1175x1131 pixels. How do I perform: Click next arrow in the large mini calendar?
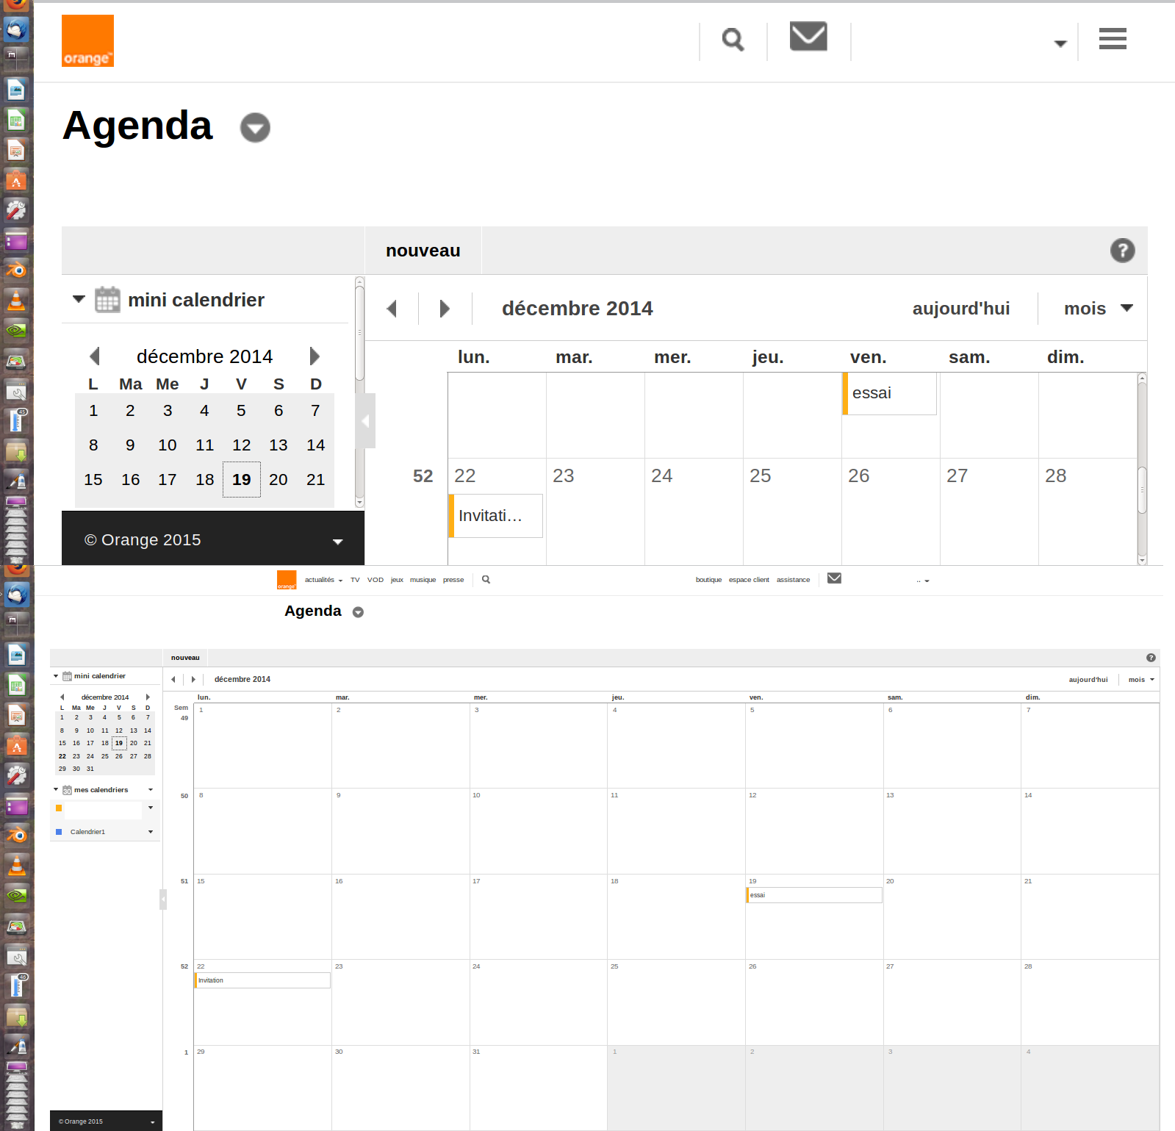[315, 356]
